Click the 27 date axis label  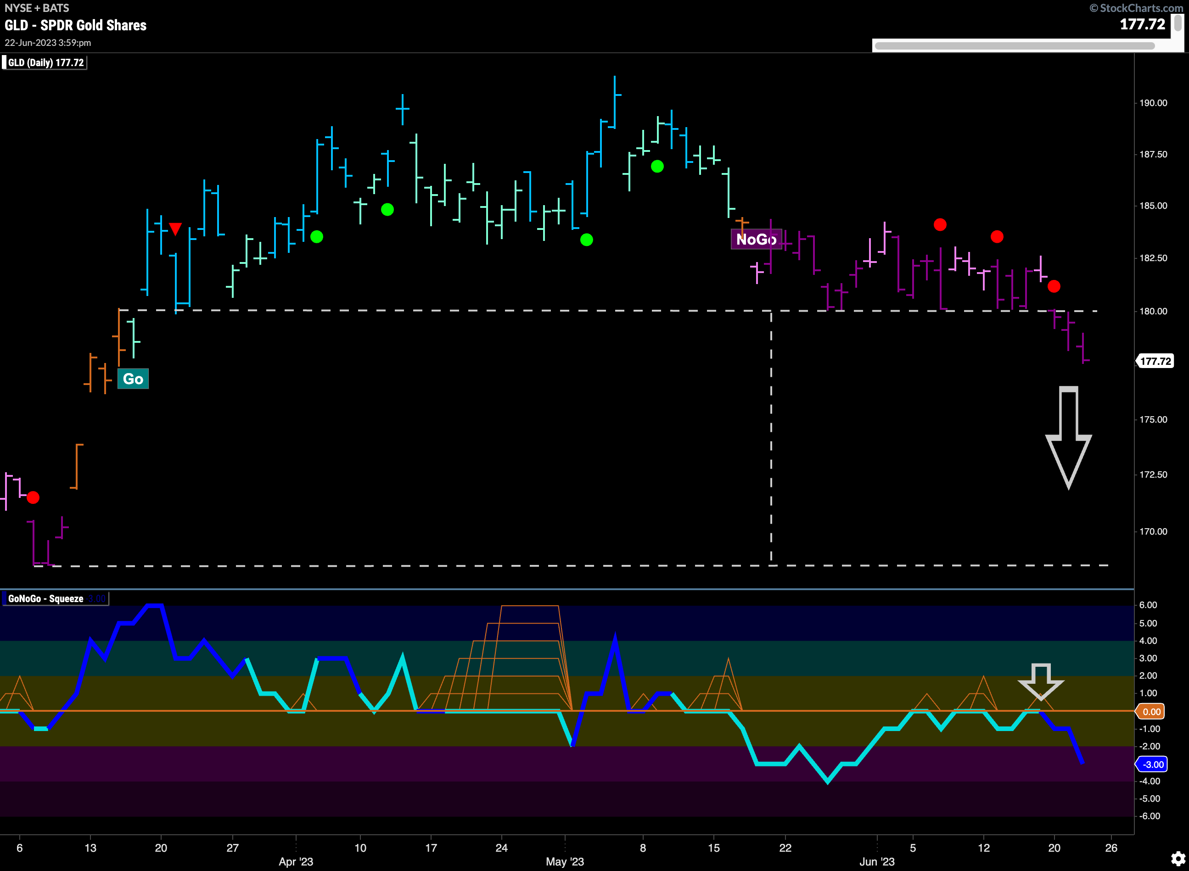(x=232, y=848)
